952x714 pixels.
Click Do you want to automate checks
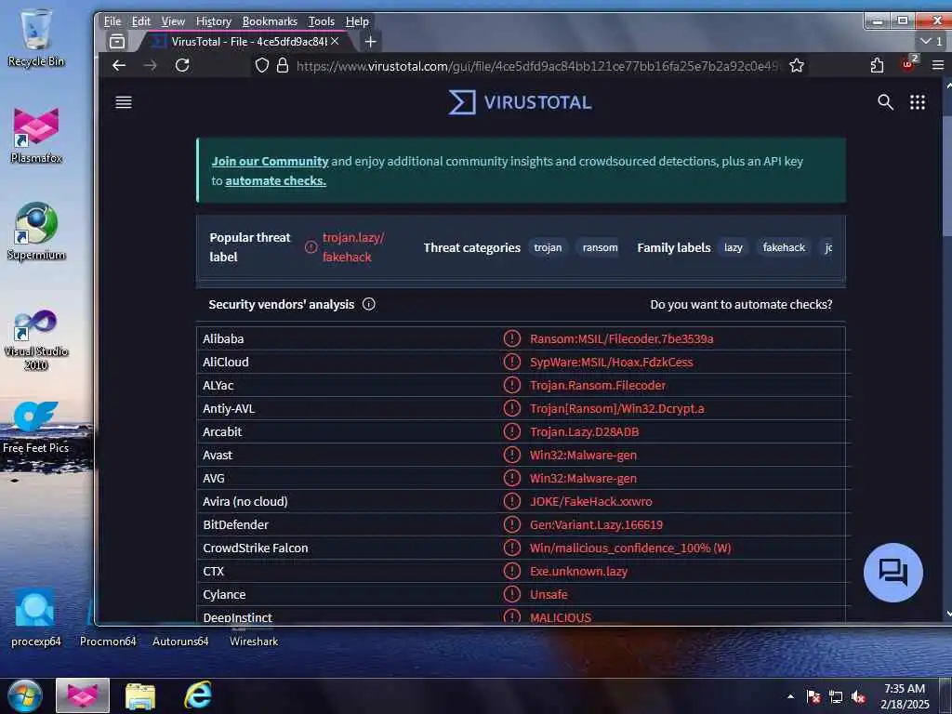(741, 304)
